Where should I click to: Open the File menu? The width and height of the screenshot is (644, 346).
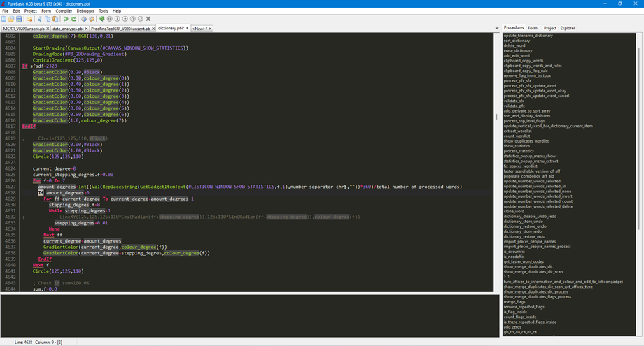6,11
